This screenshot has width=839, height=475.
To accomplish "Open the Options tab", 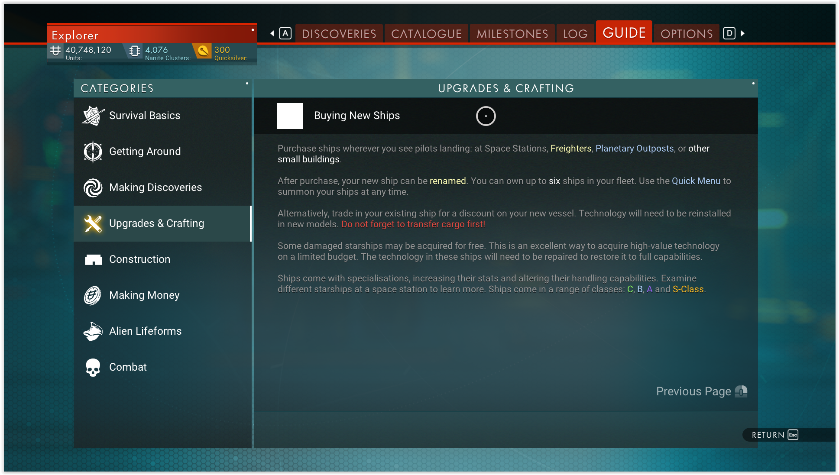I will click(686, 34).
